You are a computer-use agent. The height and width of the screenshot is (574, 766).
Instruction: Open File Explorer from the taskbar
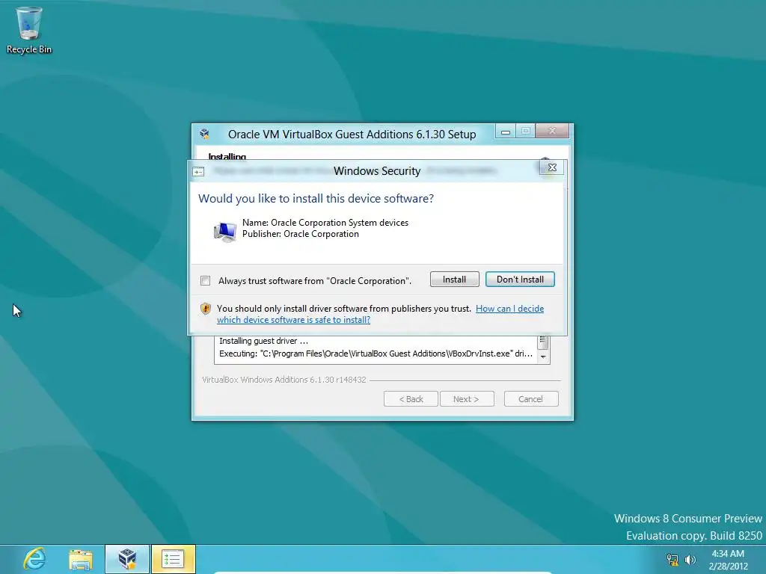(81, 559)
